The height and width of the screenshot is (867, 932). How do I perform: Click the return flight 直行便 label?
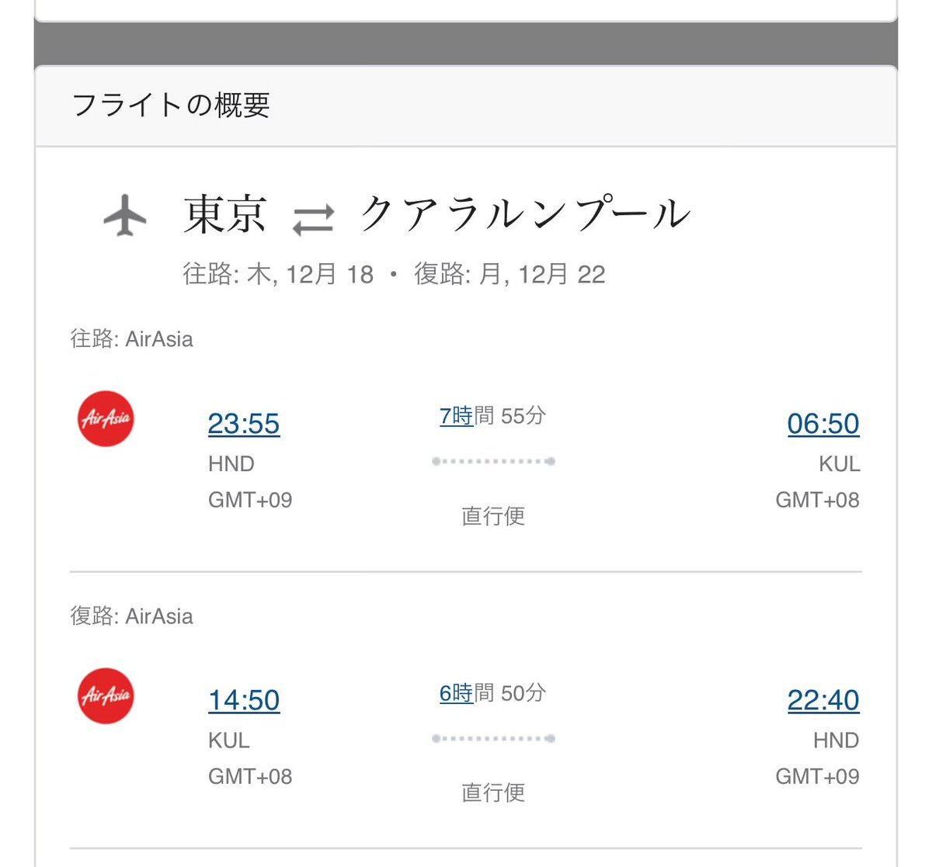point(493,792)
